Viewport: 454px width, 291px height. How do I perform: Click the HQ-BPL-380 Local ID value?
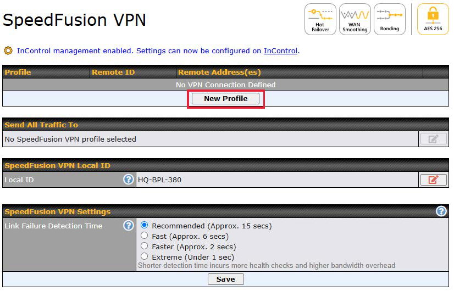tap(159, 180)
